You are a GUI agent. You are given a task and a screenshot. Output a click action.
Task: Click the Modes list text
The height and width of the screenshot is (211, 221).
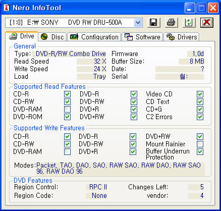(x=121, y=169)
